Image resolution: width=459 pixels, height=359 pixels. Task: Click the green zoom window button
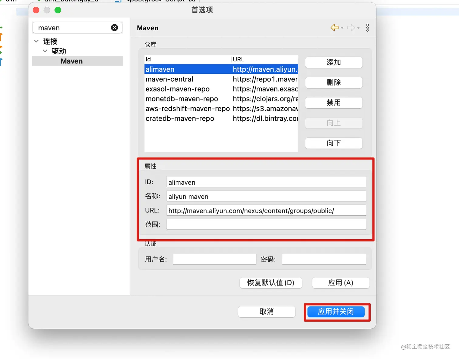(58, 10)
